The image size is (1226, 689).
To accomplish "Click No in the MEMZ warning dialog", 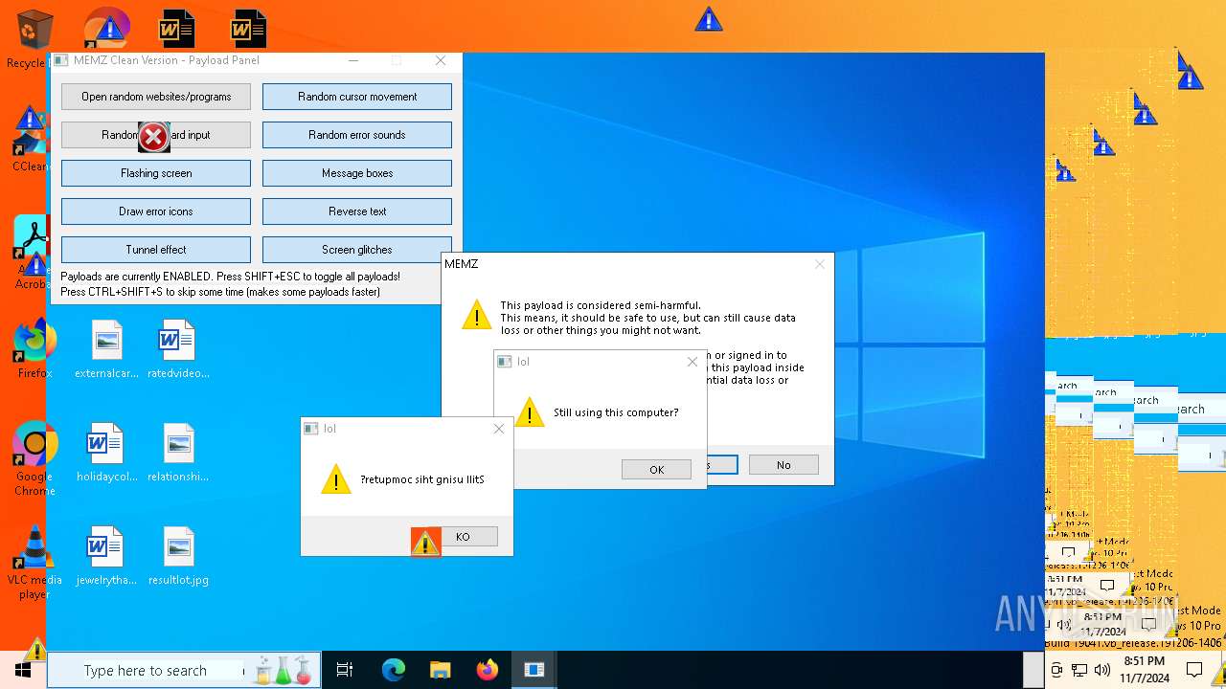I will click(x=783, y=465).
